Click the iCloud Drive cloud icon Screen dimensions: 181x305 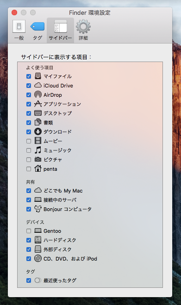point(38,85)
